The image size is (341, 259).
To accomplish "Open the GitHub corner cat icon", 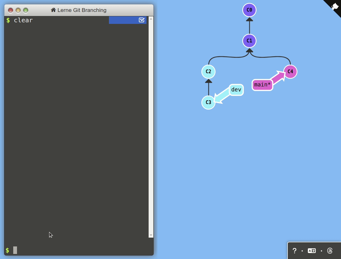I will 335,6.
